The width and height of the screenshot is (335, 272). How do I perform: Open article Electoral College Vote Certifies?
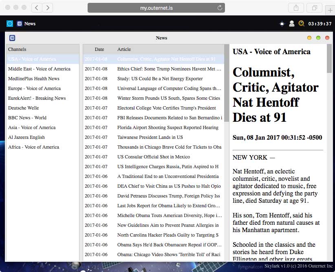153,108
